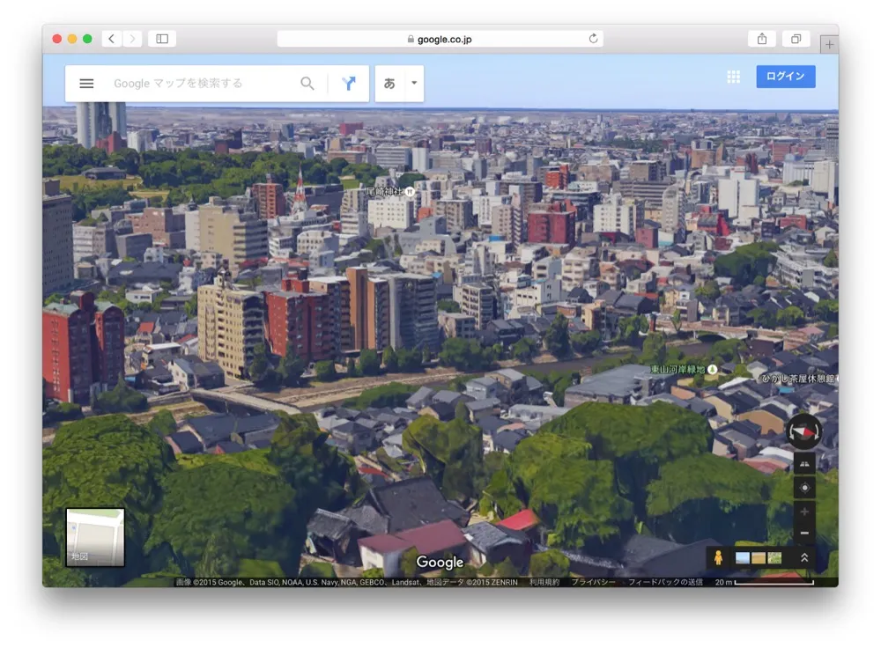
Task: Select the directions icon next to search
Action: (349, 83)
